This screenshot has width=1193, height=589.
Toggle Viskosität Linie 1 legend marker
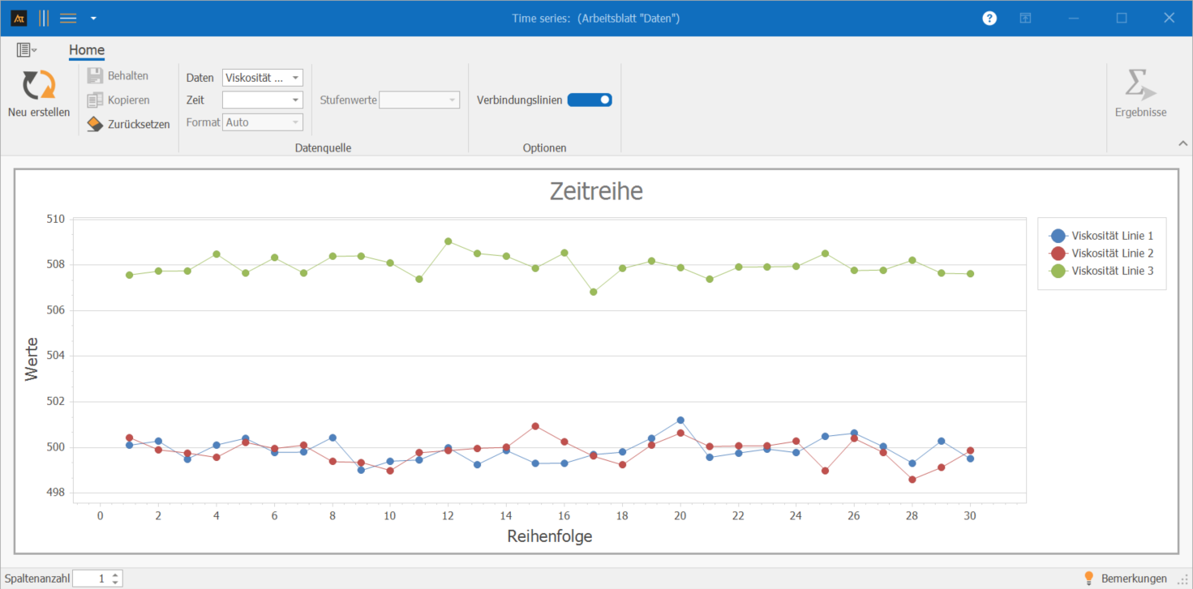point(1058,236)
